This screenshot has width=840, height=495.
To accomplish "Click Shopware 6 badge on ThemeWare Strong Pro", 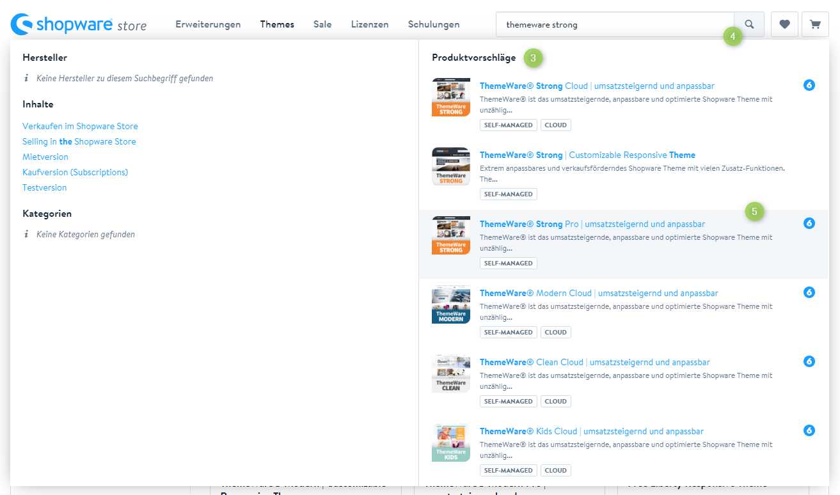I will [x=809, y=223].
